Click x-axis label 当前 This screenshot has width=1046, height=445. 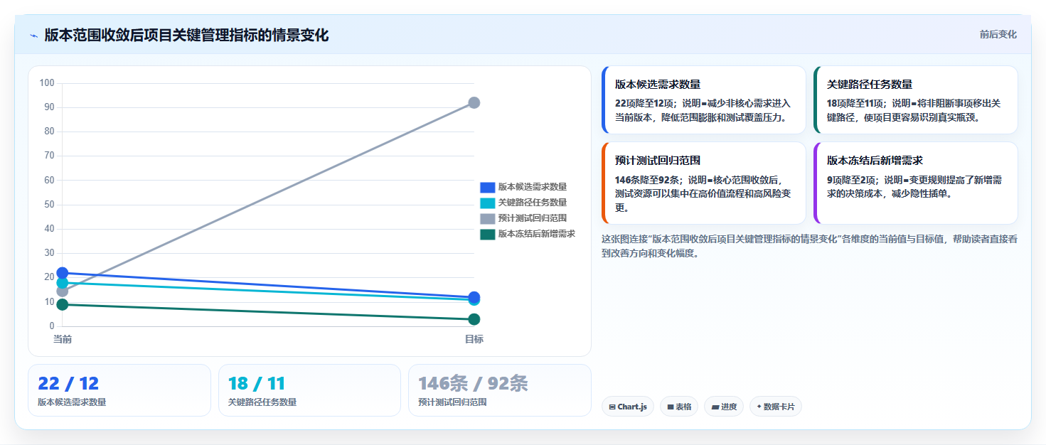(x=63, y=339)
